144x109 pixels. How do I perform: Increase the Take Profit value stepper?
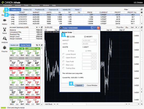click(x=93, y=62)
